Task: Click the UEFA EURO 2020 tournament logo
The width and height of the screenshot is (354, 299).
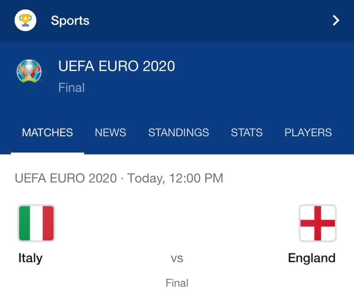Action: 29,71
